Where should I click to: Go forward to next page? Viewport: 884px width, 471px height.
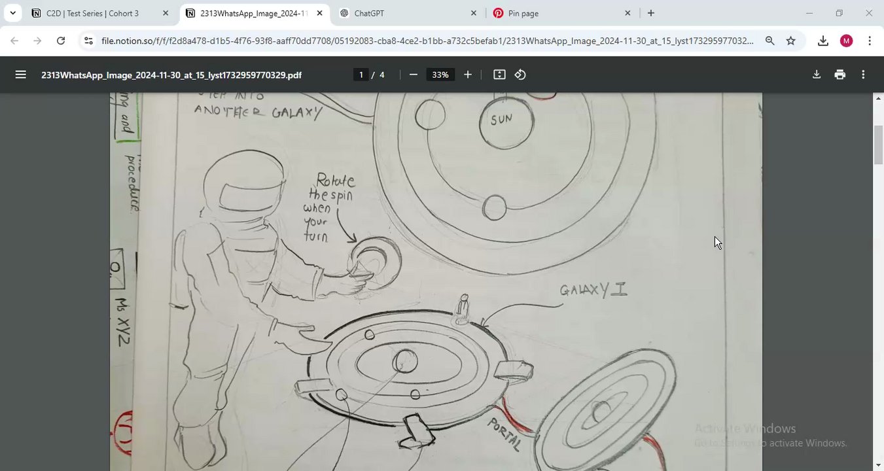(x=37, y=41)
